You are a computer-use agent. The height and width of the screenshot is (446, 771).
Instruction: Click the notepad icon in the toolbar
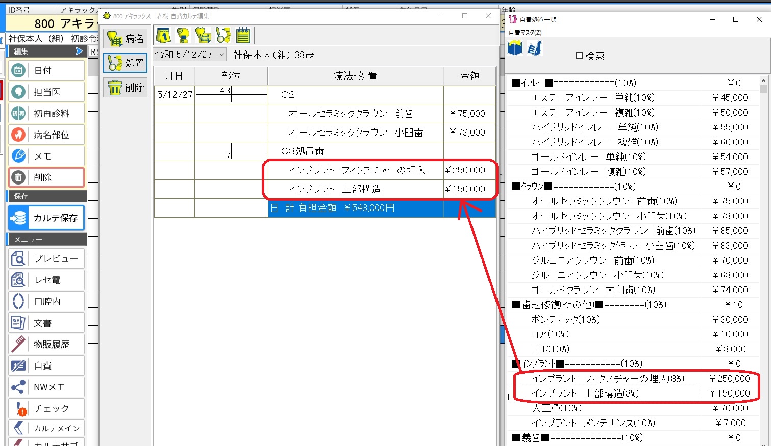[x=243, y=35]
